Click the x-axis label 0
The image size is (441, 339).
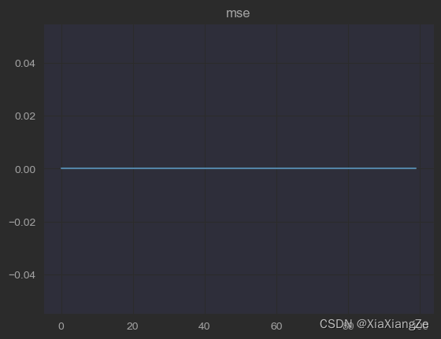point(61,326)
